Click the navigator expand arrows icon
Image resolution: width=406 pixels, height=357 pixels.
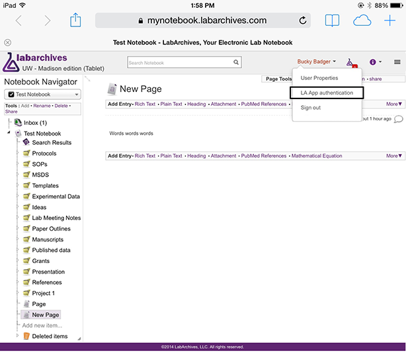pyautogui.click(x=87, y=79)
